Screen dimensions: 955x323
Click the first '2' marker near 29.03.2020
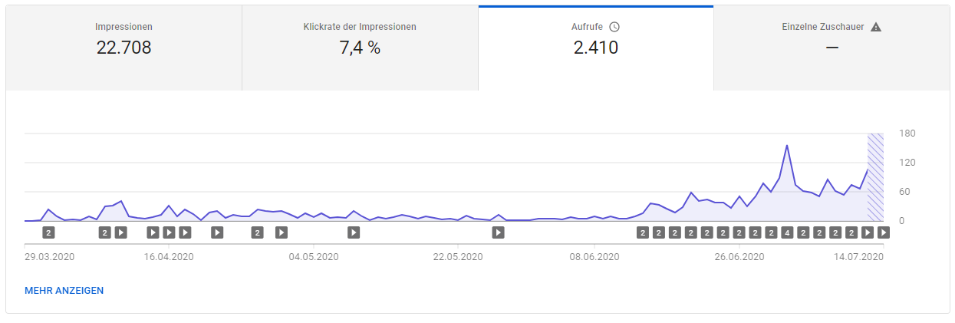pyautogui.click(x=48, y=232)
